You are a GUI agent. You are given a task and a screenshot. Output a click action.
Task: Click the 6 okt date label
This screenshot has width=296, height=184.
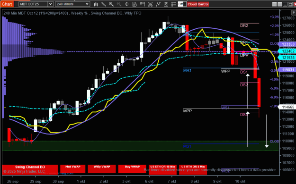pyautogui.click(x=149, y=181)
